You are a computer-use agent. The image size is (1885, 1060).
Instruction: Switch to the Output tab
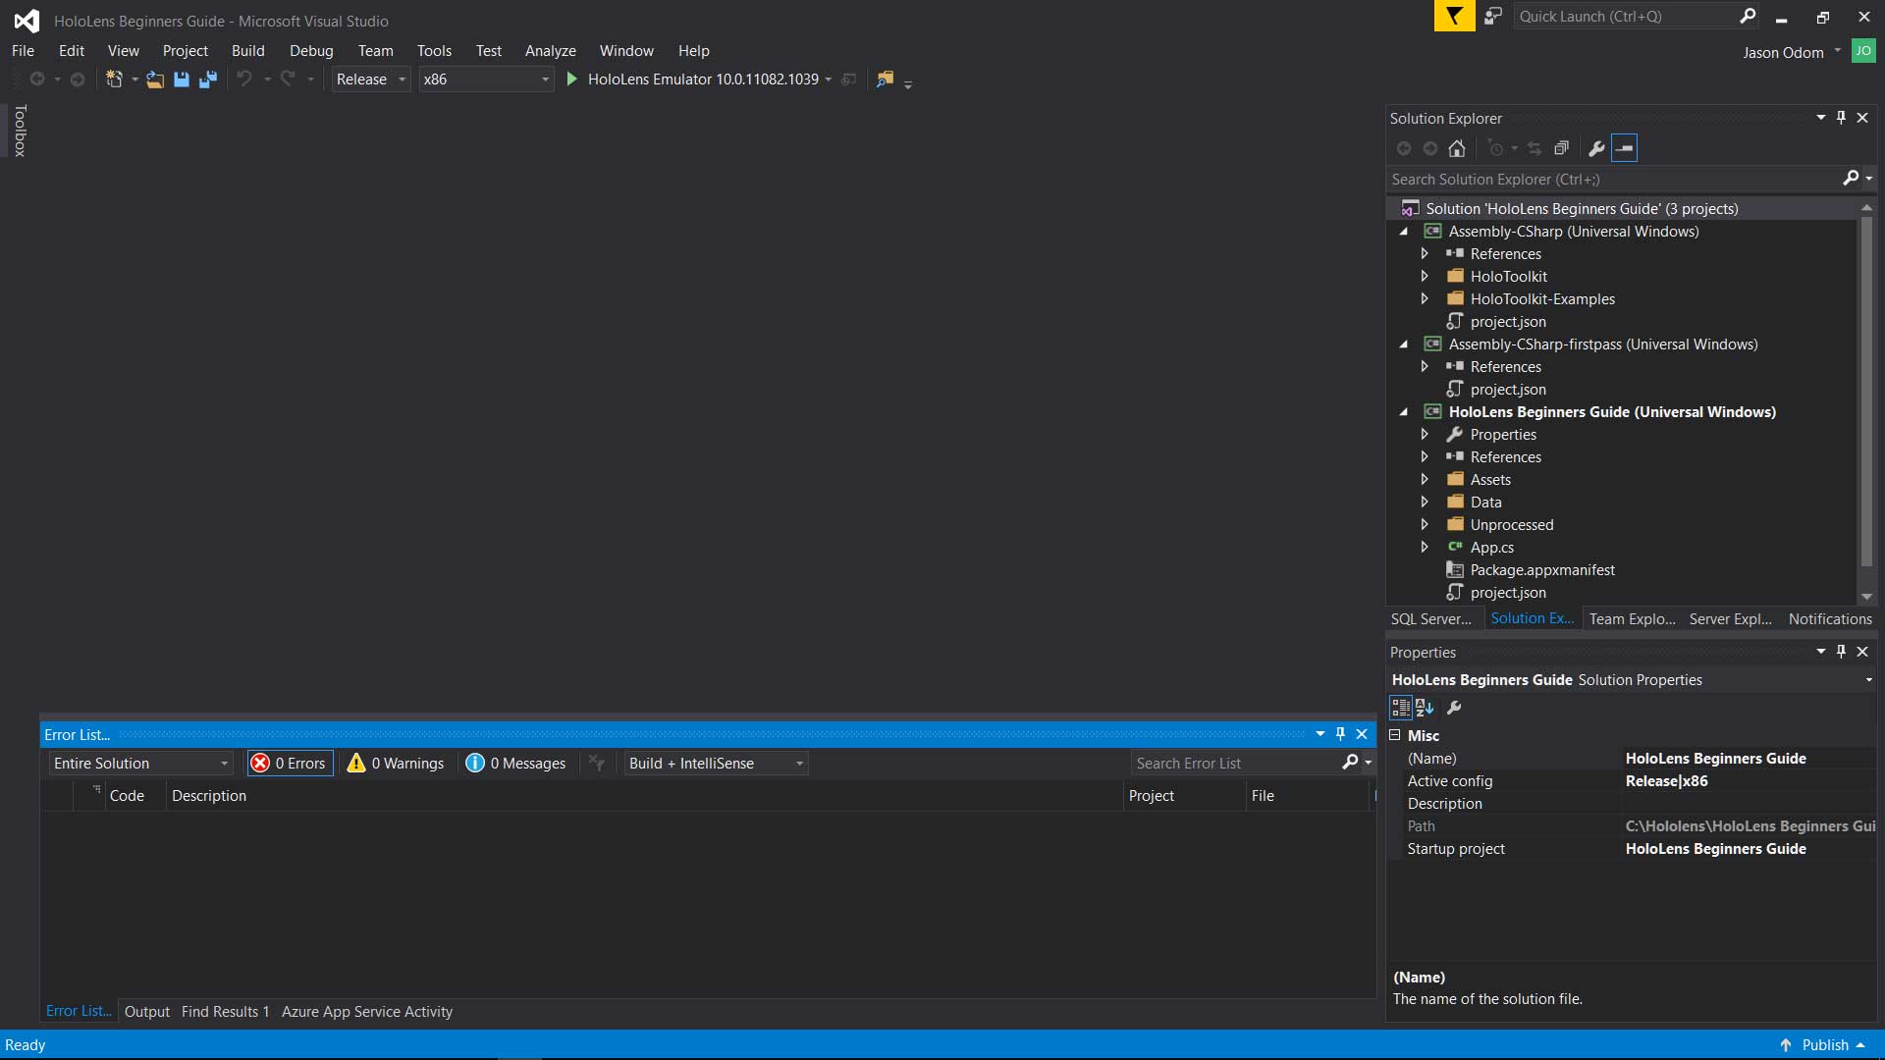[147, 1012]
